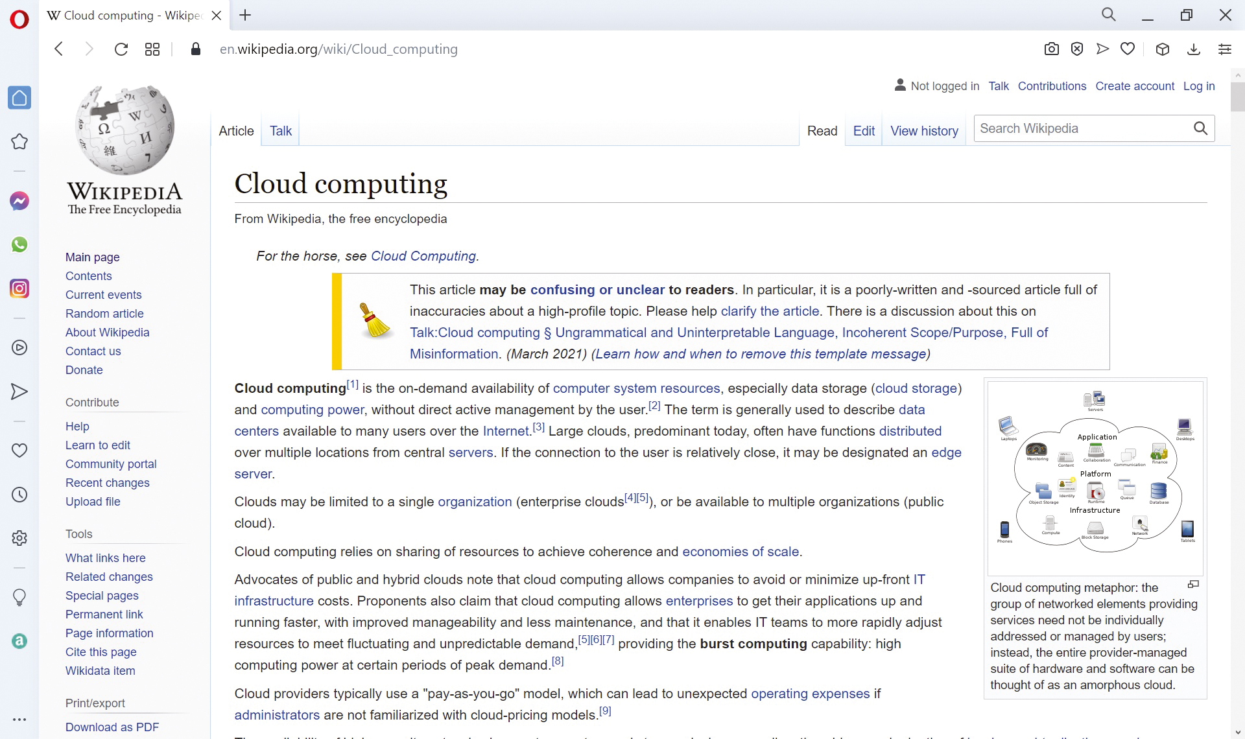Open Contributions link
This screenshot has width=1245, height=739.
(1052, 86)
